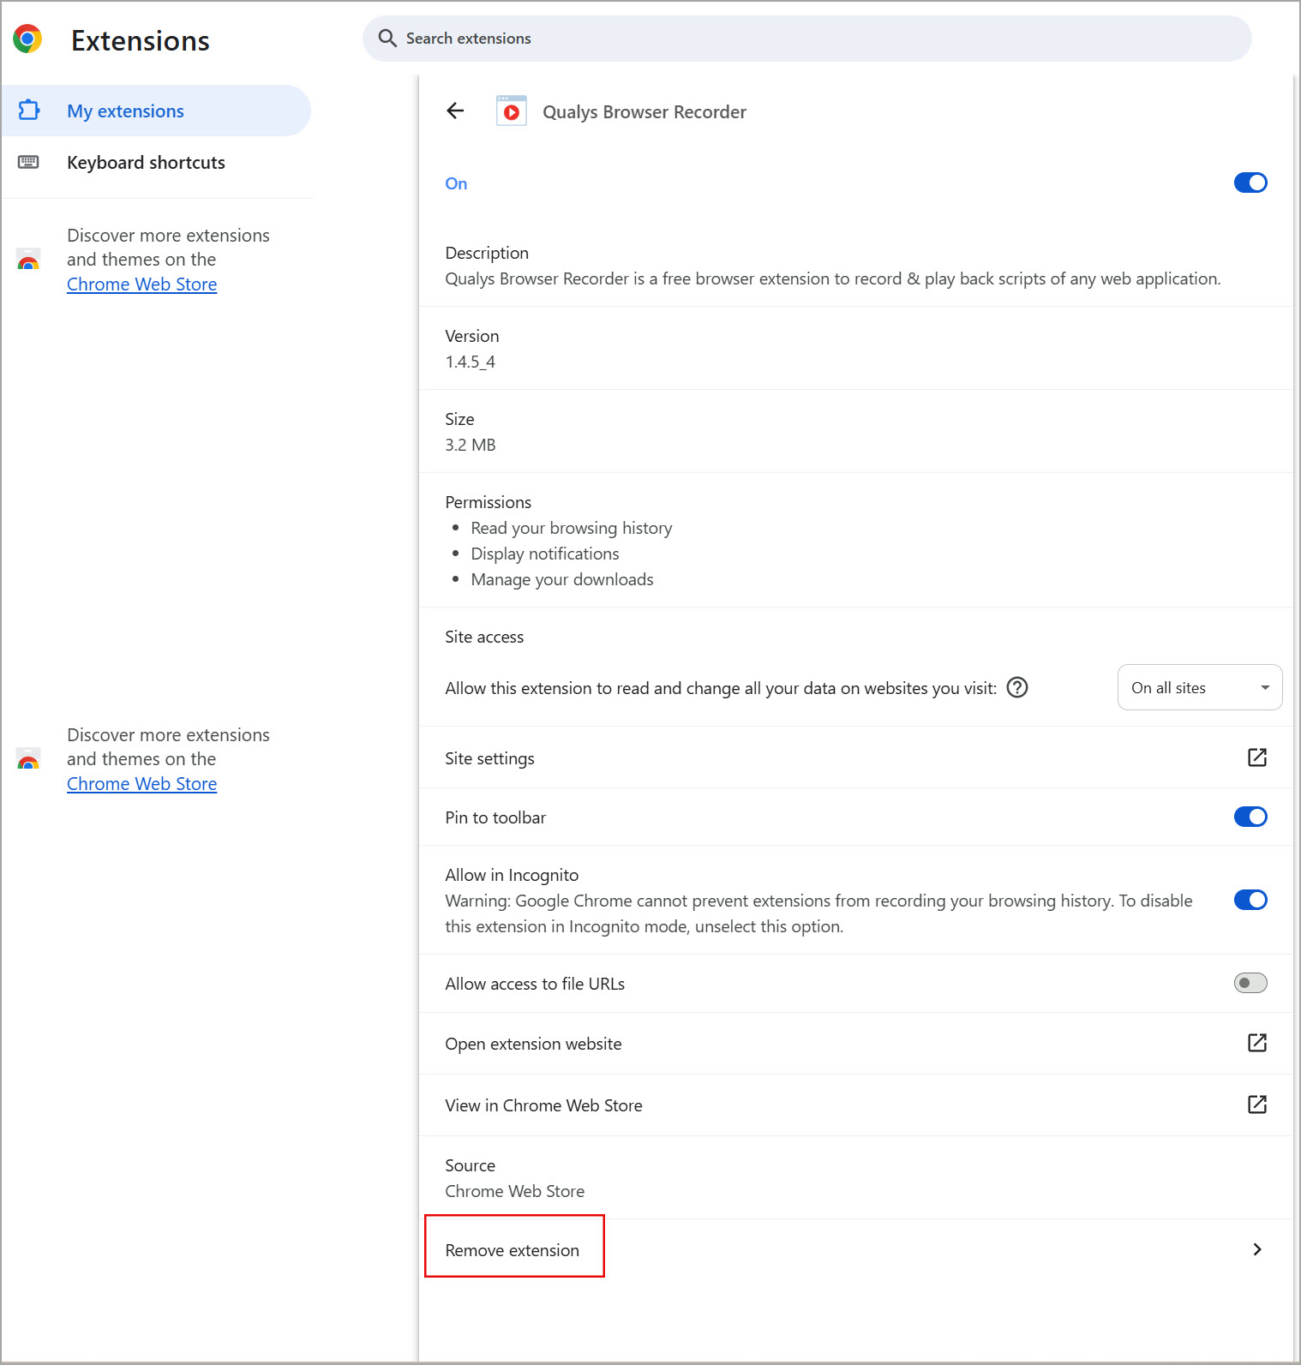The width and height of the screenshot is (1301, 1365).
Task: Click the Site settings label
Action: [489, 758]
